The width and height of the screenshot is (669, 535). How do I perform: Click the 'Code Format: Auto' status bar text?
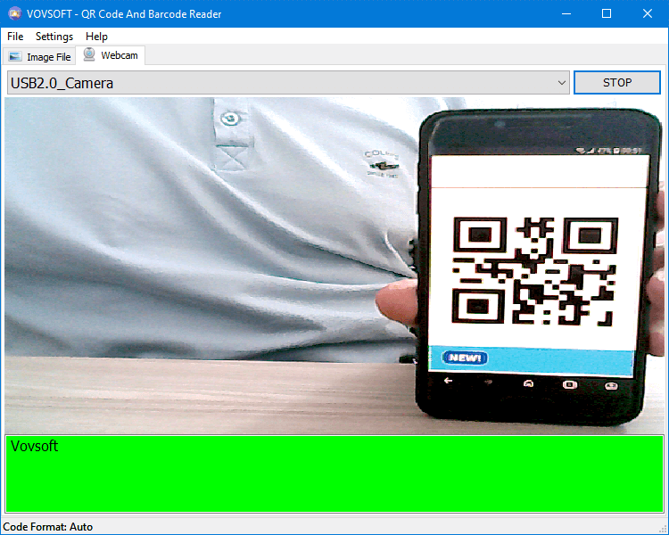48,527
